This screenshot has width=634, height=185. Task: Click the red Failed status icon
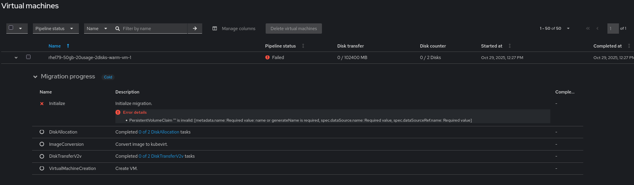coord(268,57)
